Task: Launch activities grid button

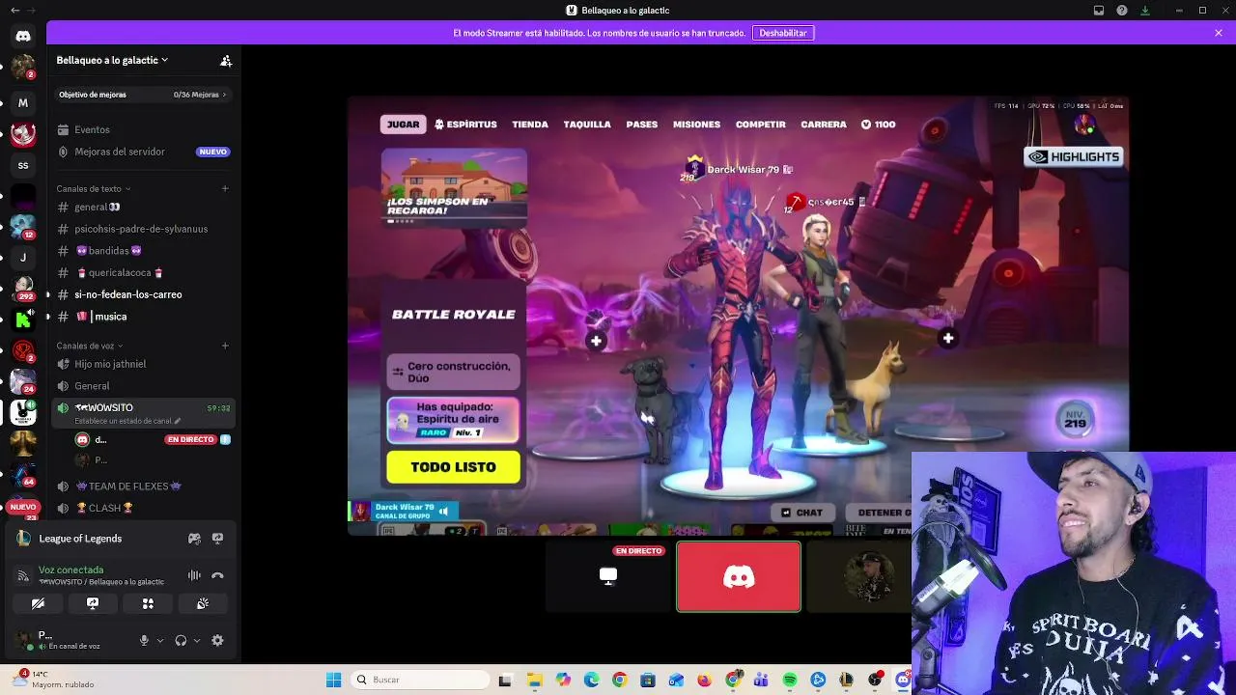Action: 148,603
